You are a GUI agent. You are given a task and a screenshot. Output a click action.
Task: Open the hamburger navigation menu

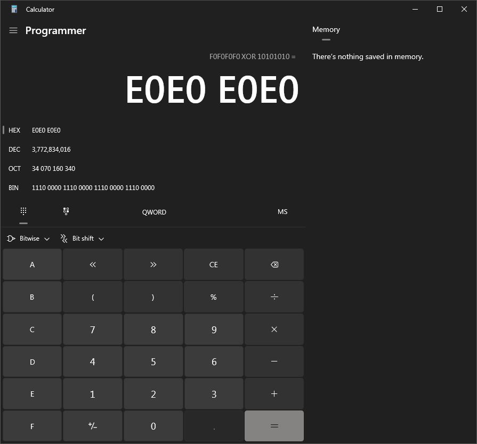click(x=13, y=30)
